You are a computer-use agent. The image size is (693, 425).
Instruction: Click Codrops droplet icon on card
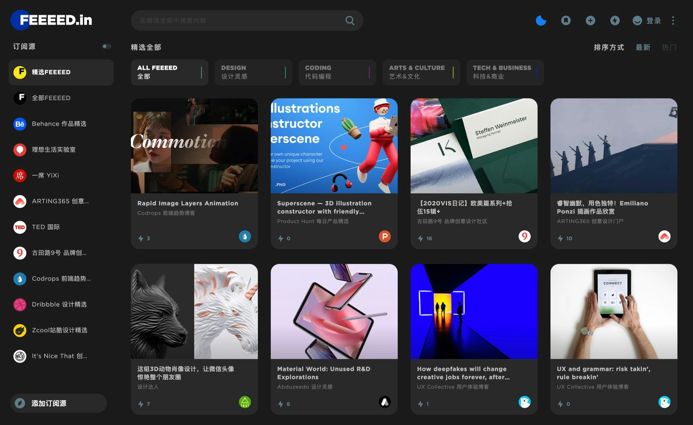point(245,236)
